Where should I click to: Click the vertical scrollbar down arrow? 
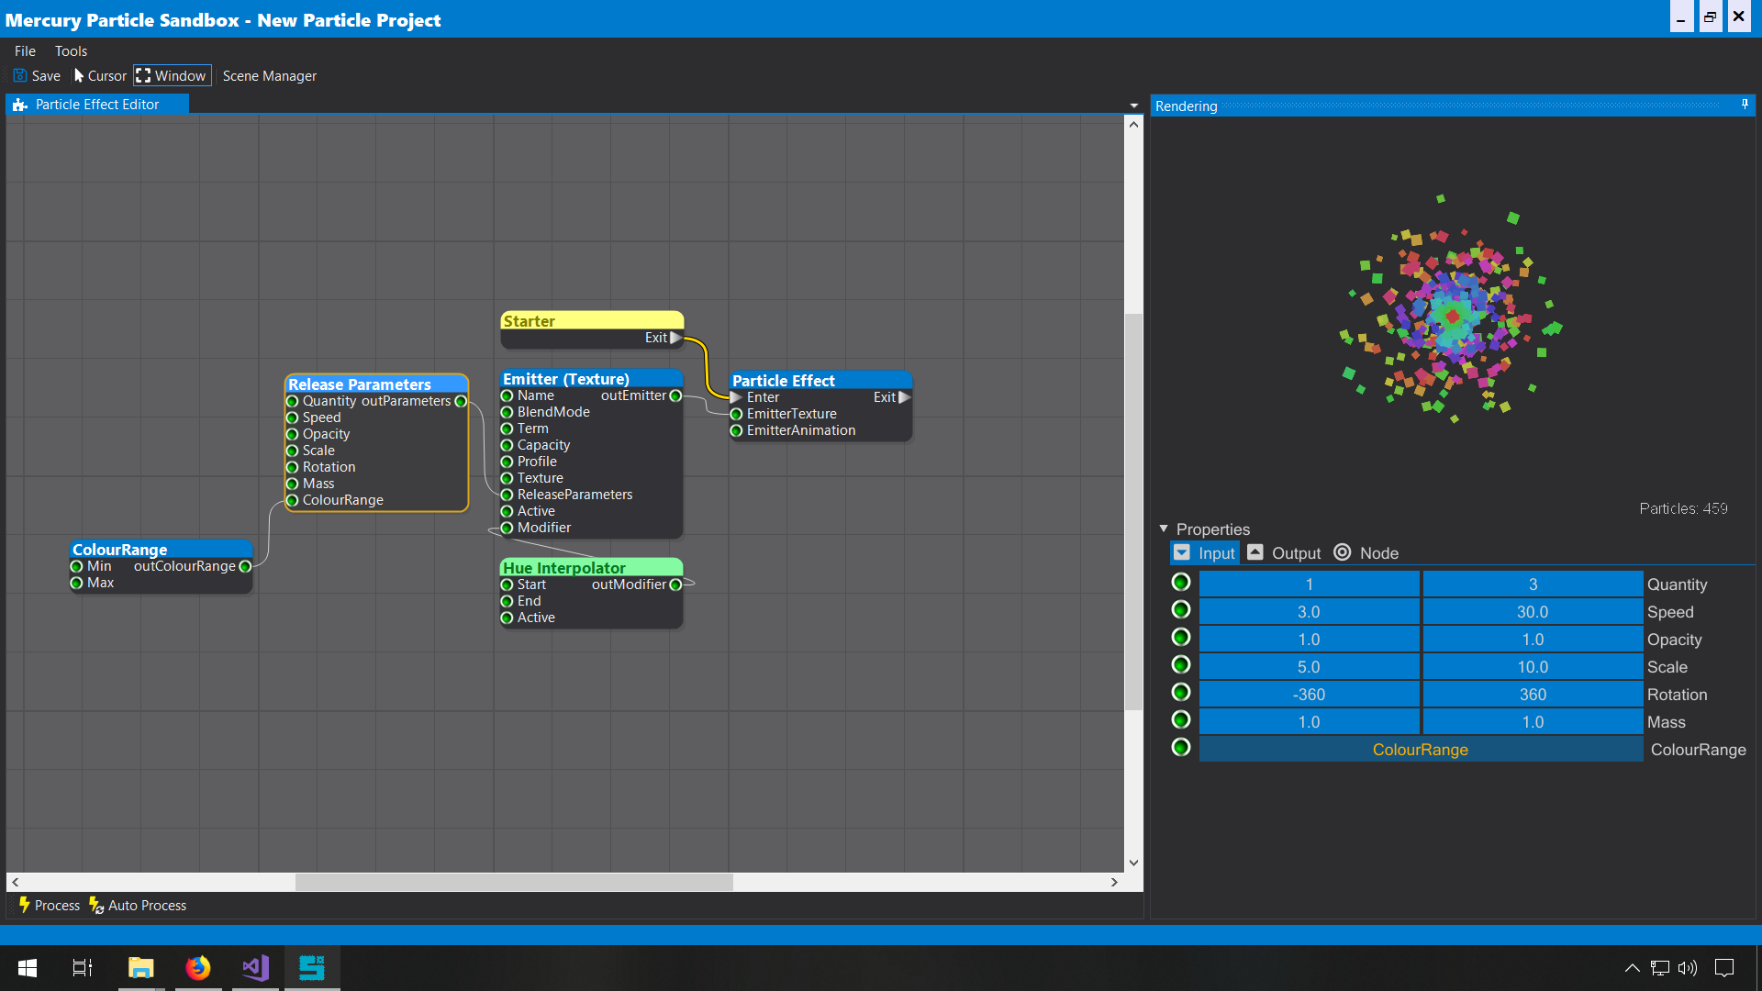click(1133, 863)
